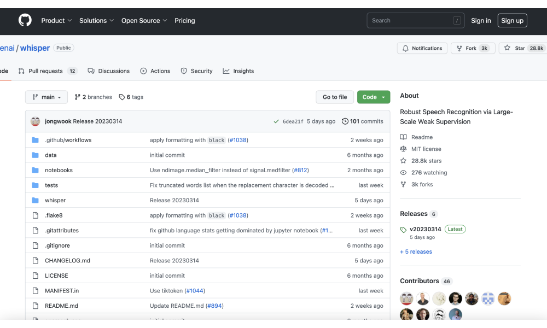Open the Actions tab
The width and height of the screenshot is (547, 328).
[x=155, y=71]
